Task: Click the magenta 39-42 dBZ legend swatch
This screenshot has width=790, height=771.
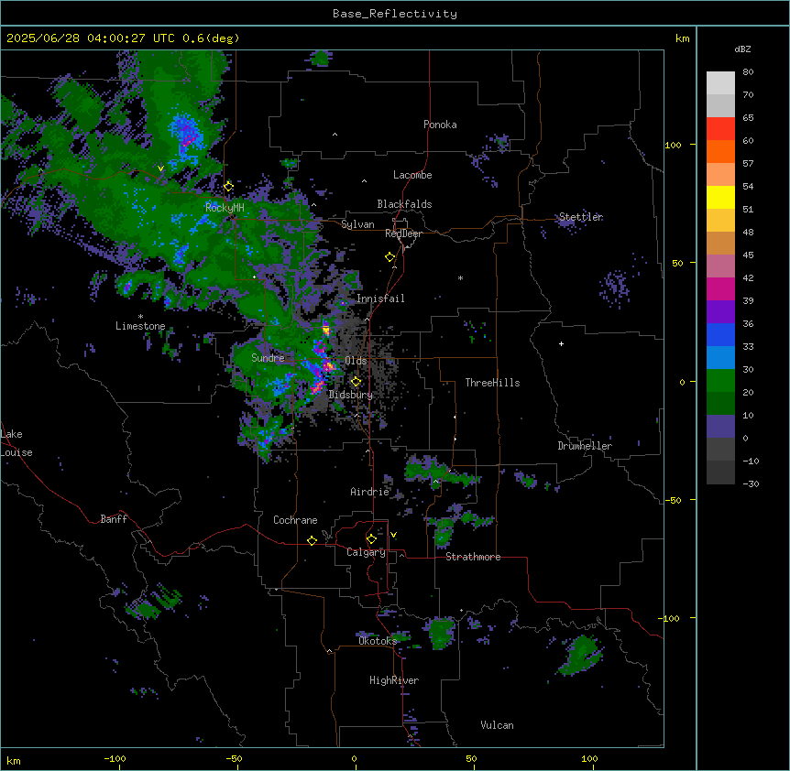Action: tap(720, 288)
